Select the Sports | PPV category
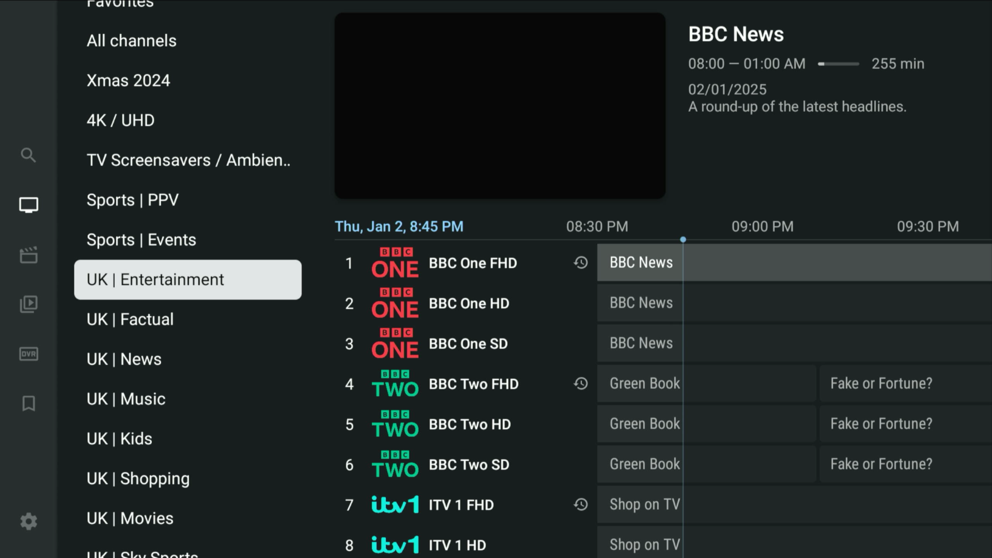Image resolution: width=992 pixels, height=558 pixels. pos(132,200)
